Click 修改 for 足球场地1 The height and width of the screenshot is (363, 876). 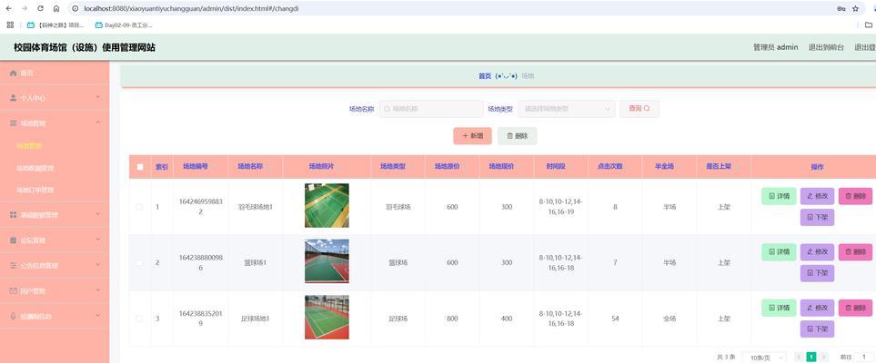pos(818,308)
